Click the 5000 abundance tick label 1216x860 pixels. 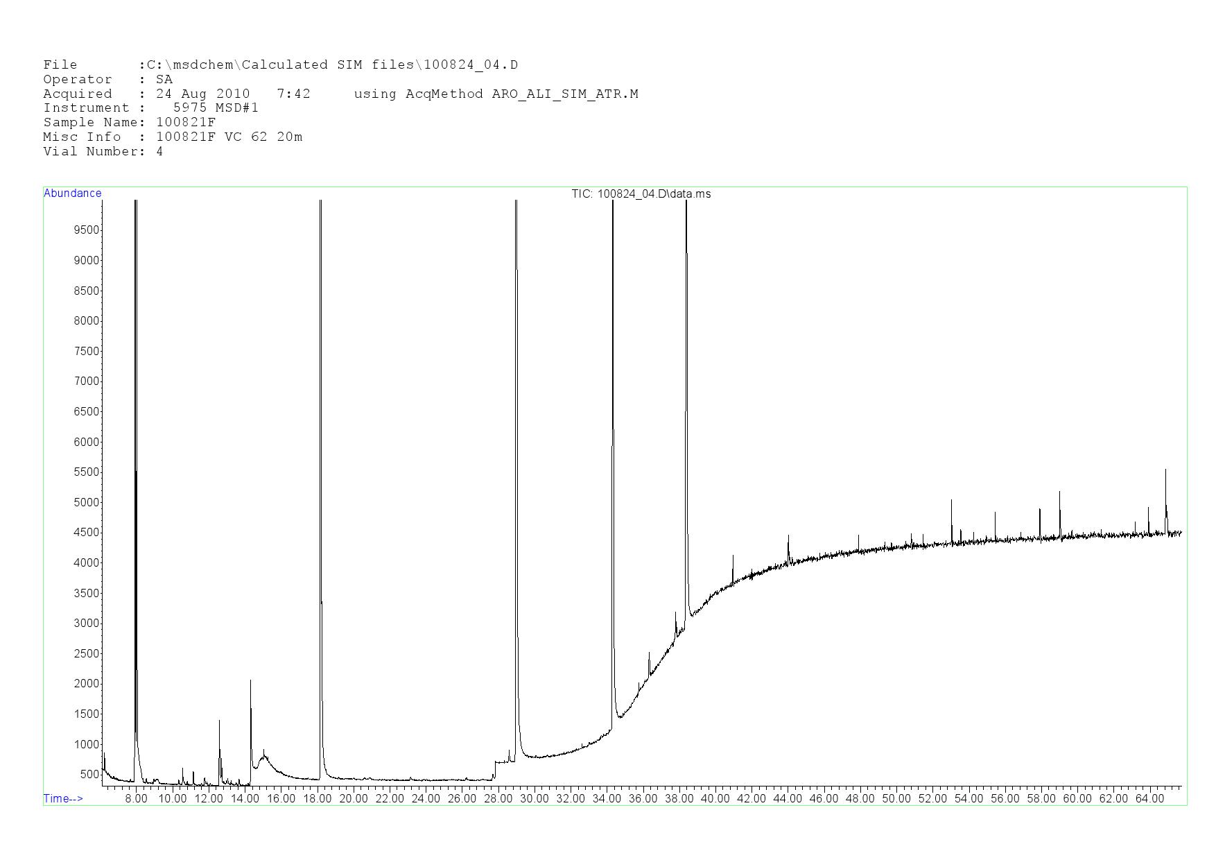pyautogui.click(x=87, y=502)
